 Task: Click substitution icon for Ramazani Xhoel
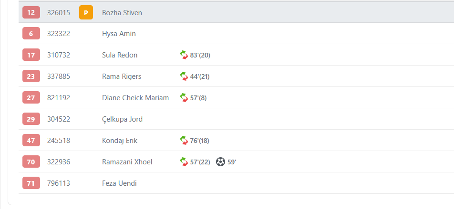pyautogui.click(x=184, y=162)
